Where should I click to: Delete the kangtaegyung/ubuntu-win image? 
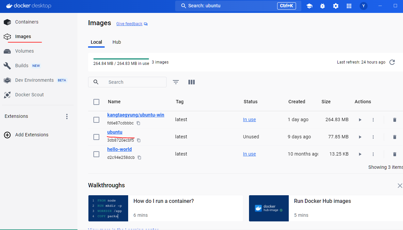tap(394, 120)
